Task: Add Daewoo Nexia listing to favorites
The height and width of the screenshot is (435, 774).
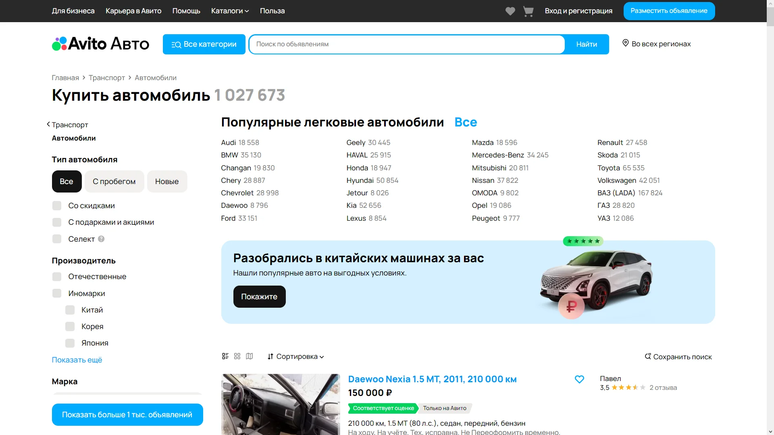Action: [579, 379]
